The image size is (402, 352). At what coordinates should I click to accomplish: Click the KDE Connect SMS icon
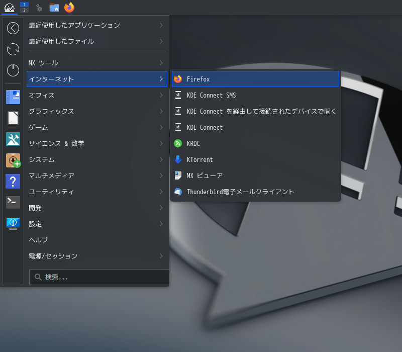(178, 95)
